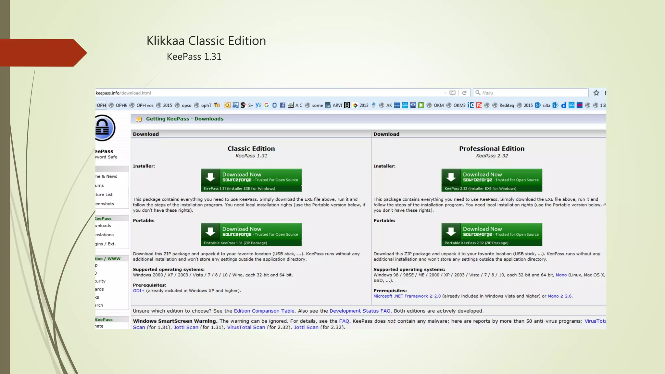Open the OPH vos bookmark
The image size is (665, 374).
point(144,105)
